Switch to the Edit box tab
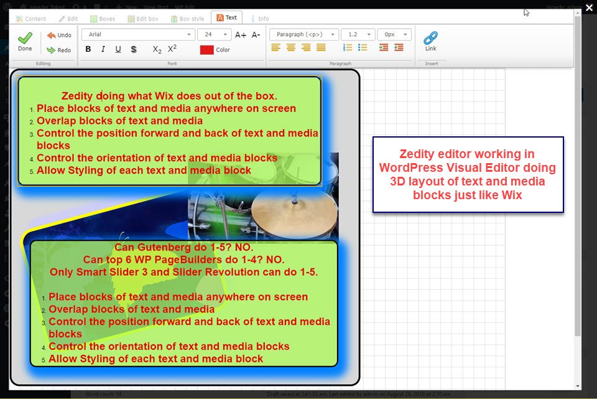 [143, 19]
